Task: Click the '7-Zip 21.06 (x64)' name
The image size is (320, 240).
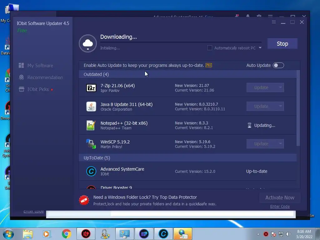Action: click(x=117, y=86)
